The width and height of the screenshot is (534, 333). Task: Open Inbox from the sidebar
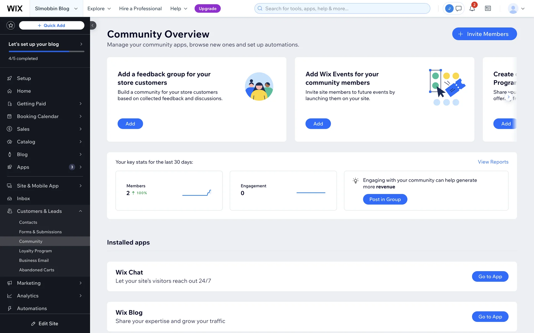click(23, 198)
